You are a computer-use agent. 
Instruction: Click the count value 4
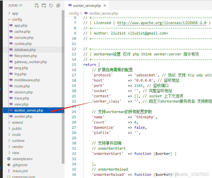tap(135, 122)
